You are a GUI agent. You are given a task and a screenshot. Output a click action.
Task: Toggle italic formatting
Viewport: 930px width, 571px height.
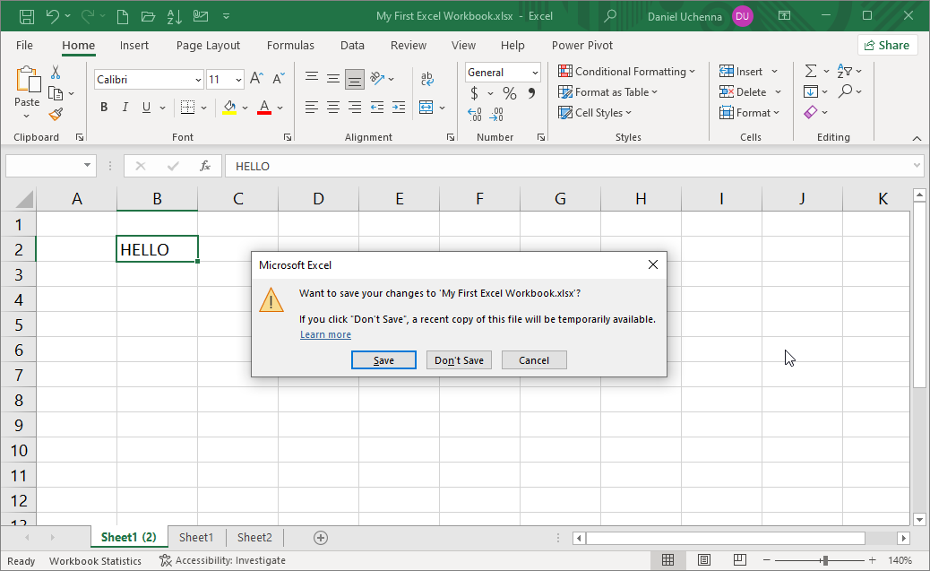pos(125,107)
